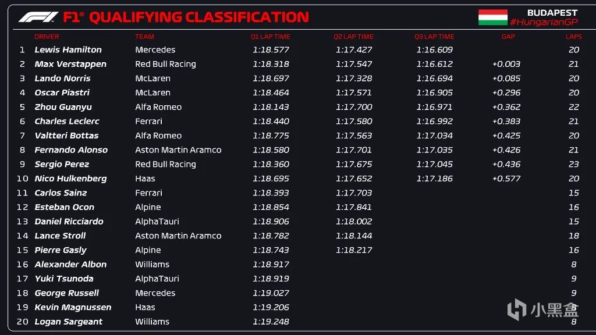Viewport: 596px width, 335px height.
Task: Click Lando Norris's Q3 time 1:16.694
Action: pyautogui.click(x=434, y=79)
